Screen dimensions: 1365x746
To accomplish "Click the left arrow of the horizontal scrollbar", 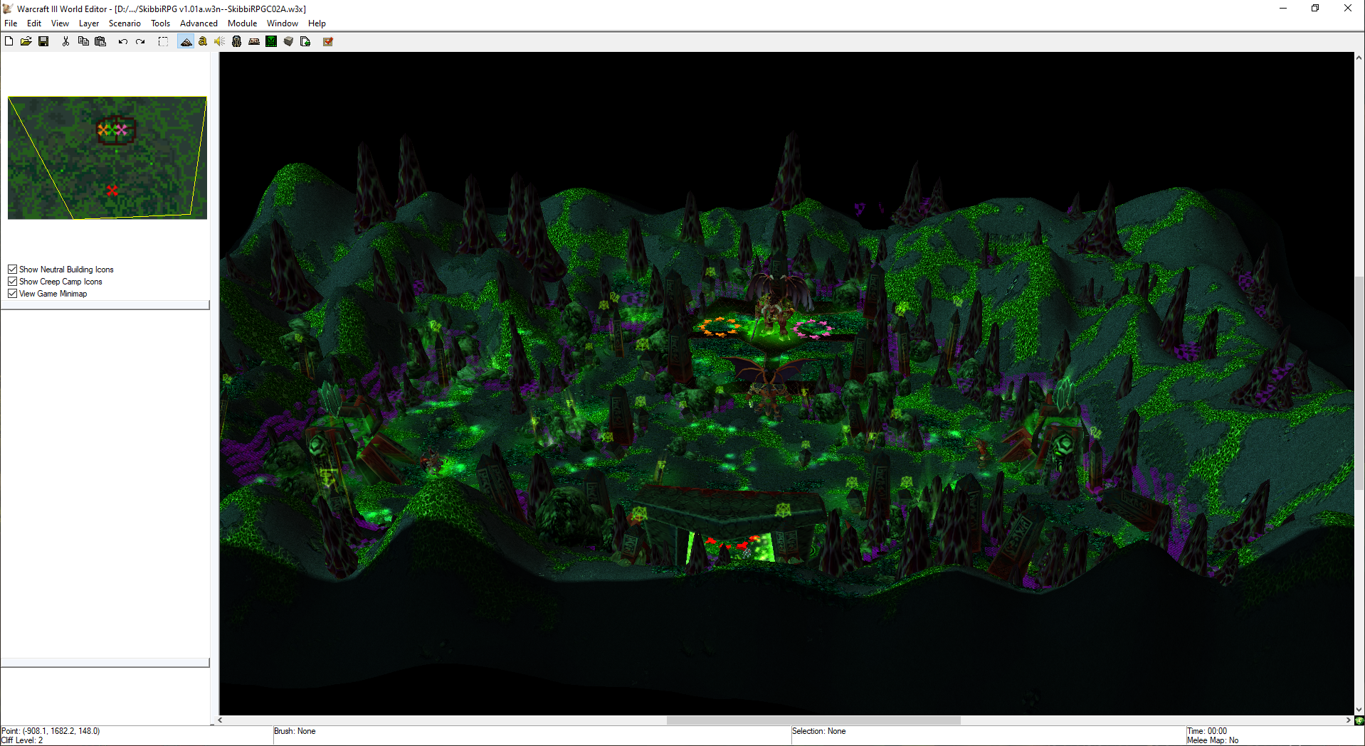I will coord(221,720).
